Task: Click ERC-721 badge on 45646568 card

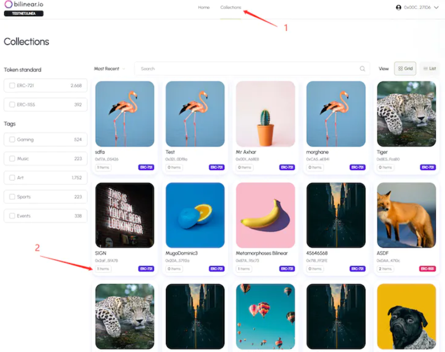Action: [x=358, y=269]
